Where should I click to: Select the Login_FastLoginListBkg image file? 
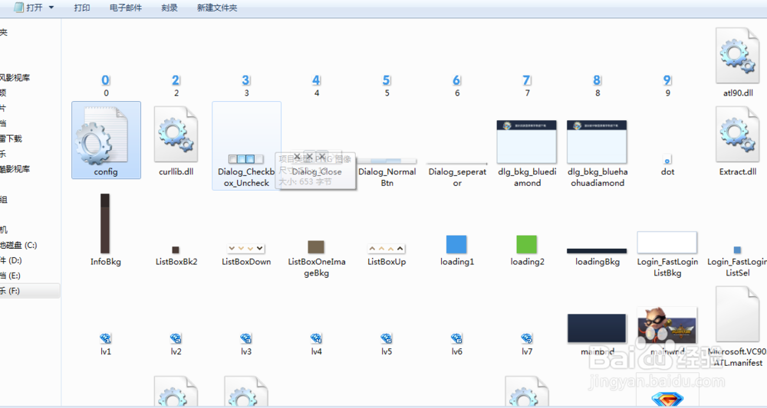(667, 243)
